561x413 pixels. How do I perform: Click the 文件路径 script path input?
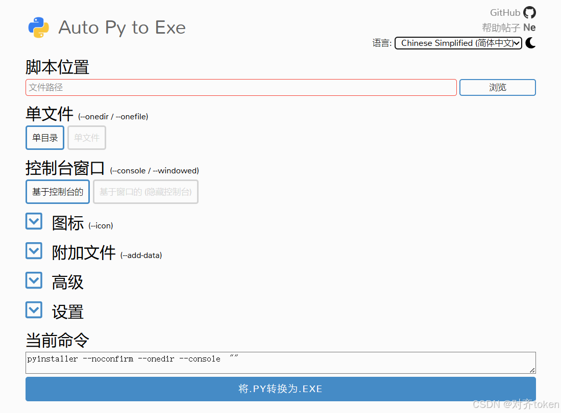pos(241,88)
